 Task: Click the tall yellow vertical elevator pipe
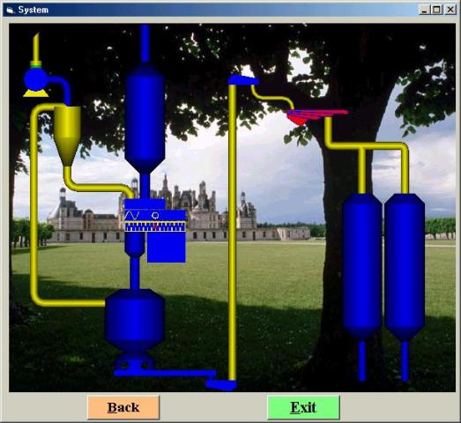pyautogui.click(x=232, y=233)
